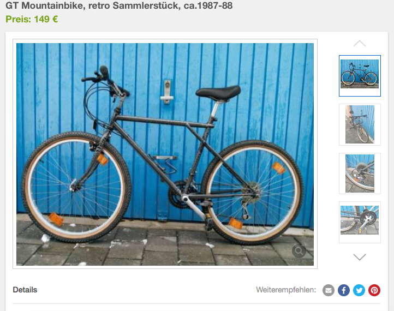The height and width of the screenshot is (311, 394).
Task: Show previous thumbnails with up chevron
Action: click(360, 44)
